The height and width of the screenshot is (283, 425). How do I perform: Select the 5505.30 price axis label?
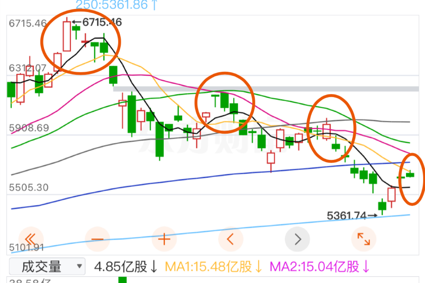point(29,188)
